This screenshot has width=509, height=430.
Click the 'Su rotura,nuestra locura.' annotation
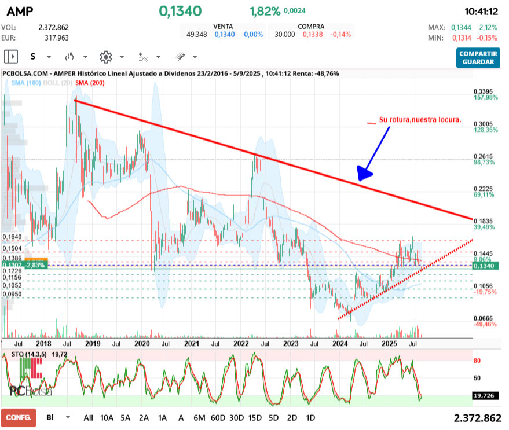420,120
